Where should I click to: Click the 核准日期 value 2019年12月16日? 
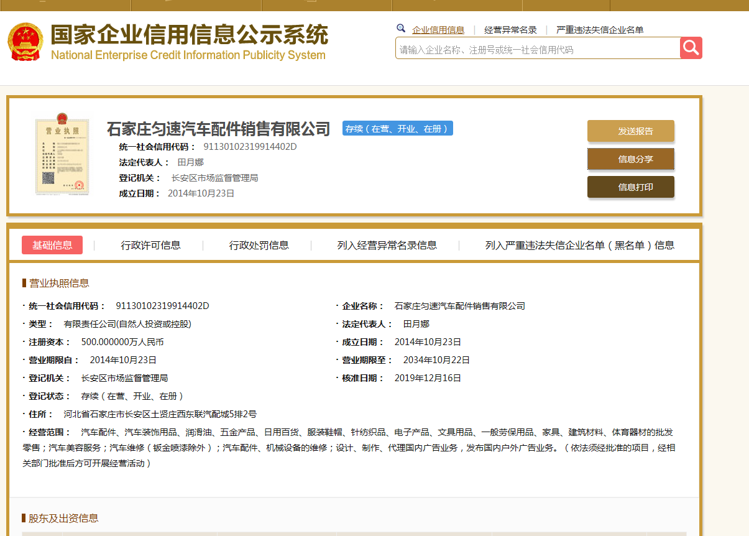click(x=428, y=378)
